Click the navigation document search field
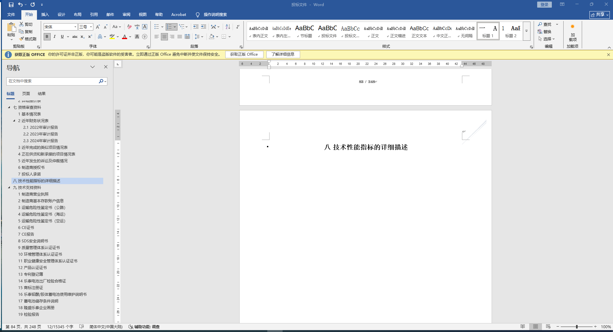 (x=53, y=81)
